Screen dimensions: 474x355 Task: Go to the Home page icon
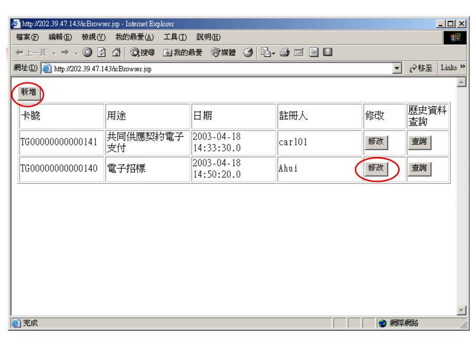tap(116, 53)
